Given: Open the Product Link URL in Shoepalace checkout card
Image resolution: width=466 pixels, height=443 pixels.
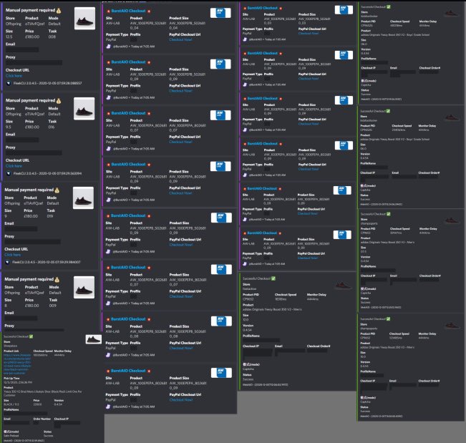Looking at the screenshot, I should (17, 364).
